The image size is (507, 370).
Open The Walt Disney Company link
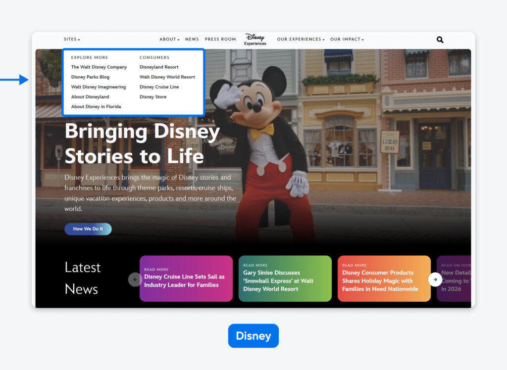(99, 67)
